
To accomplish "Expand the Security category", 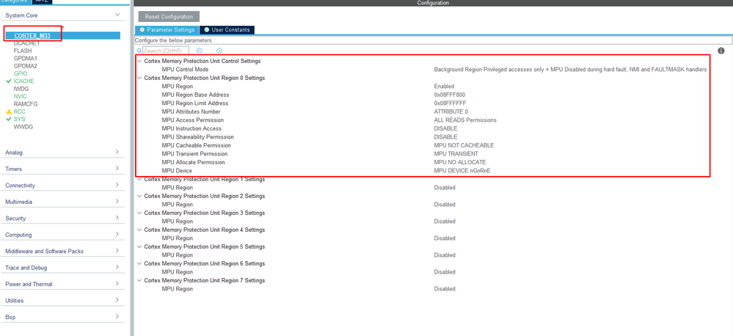I will (x=117, y=218).
